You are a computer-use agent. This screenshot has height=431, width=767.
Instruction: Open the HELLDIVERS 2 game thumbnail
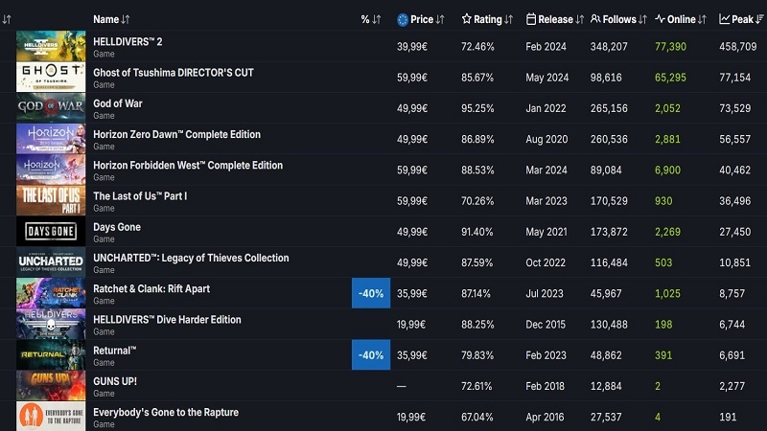[x=51, y=46]
